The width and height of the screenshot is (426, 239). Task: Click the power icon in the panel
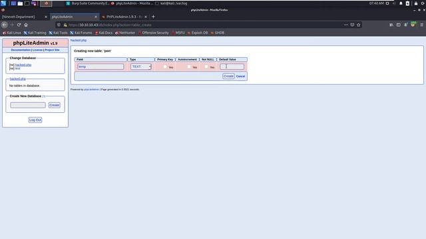423,3
